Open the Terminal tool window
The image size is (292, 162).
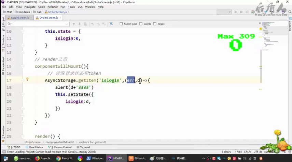point(83,147)
